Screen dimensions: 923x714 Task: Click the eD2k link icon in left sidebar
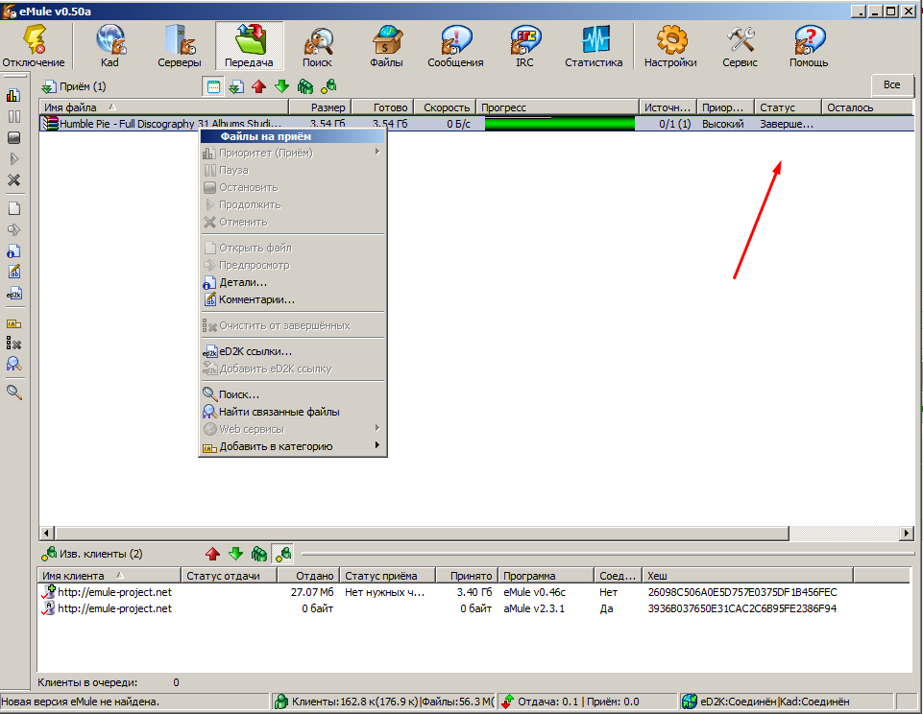13,294
